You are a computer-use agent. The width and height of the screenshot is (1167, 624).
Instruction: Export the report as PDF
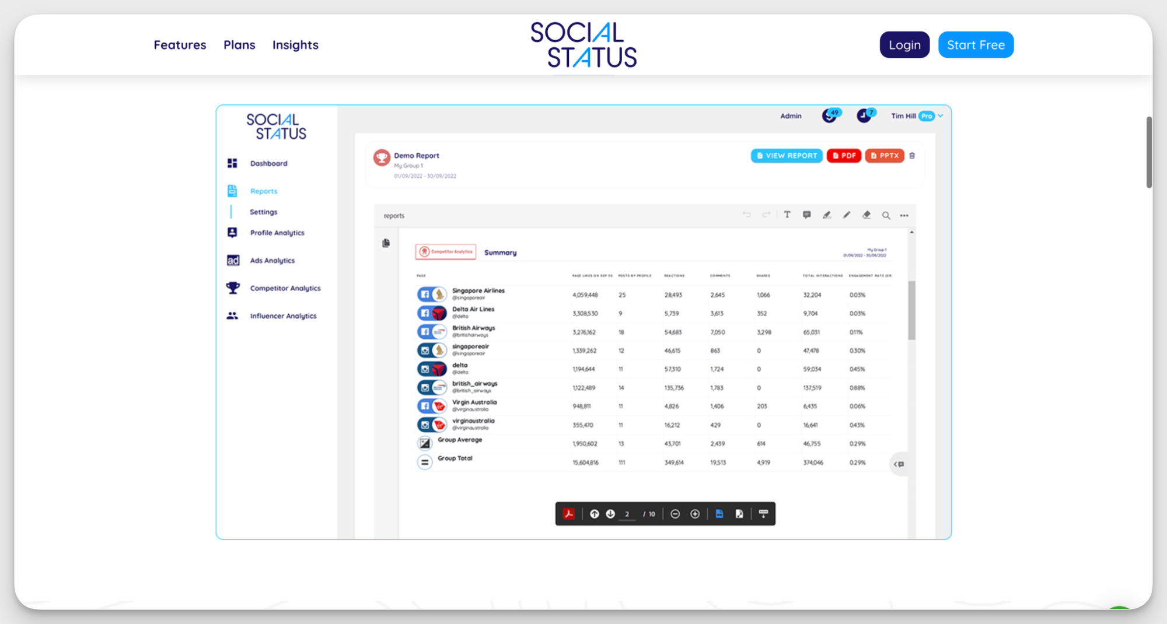844,156
